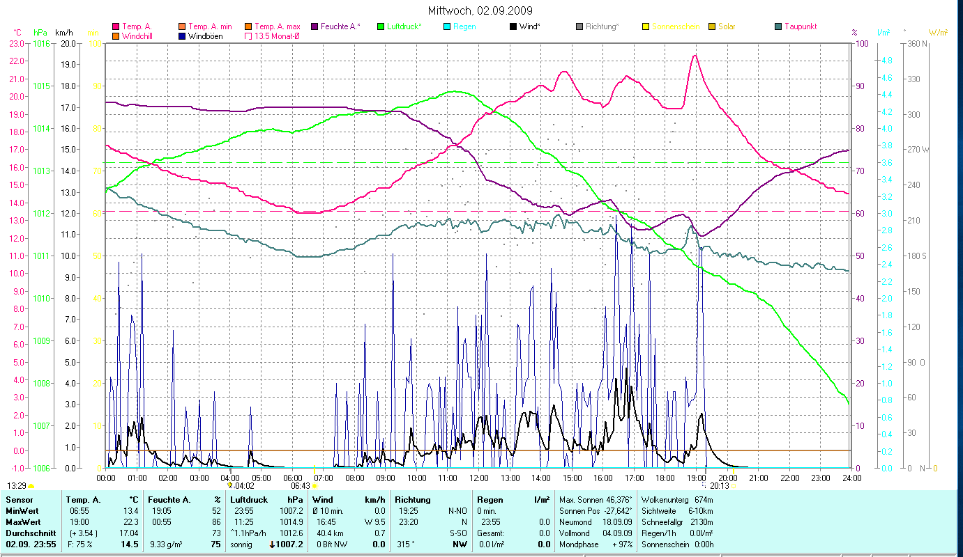This screenshot has width=963, height=557.
Task: Click the top-left hPa axis unit label
Action: click(x=40, y=33)
